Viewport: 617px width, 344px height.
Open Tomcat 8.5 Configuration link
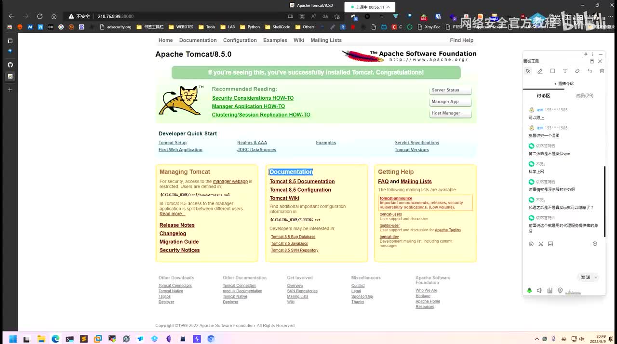(300, 190)
